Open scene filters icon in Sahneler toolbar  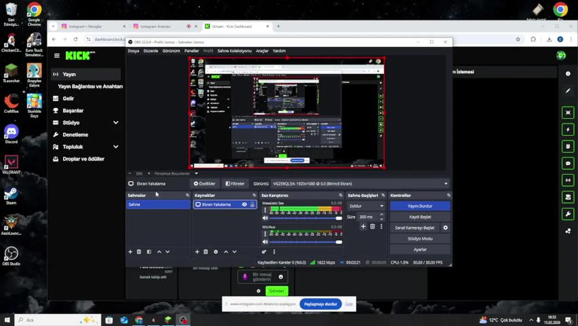click(x=149, y=252)
